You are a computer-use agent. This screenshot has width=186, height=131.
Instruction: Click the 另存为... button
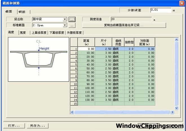coord(37,126)
